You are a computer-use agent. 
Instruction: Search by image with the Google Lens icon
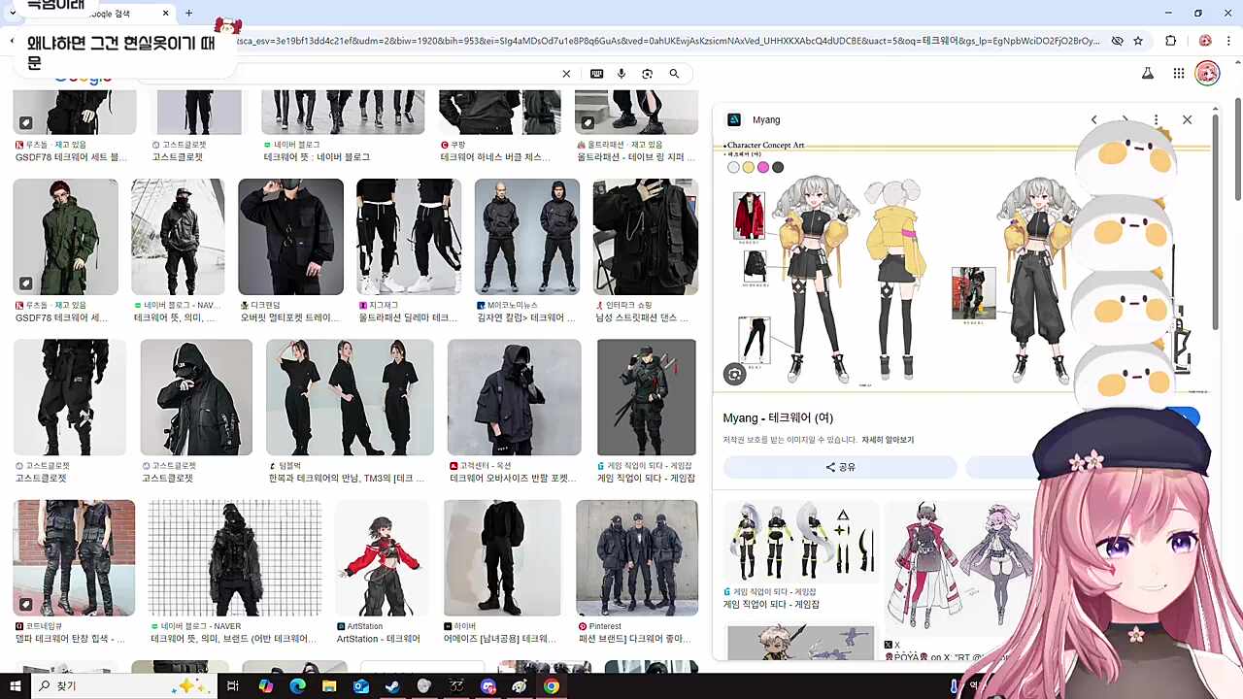coord(648,74)
